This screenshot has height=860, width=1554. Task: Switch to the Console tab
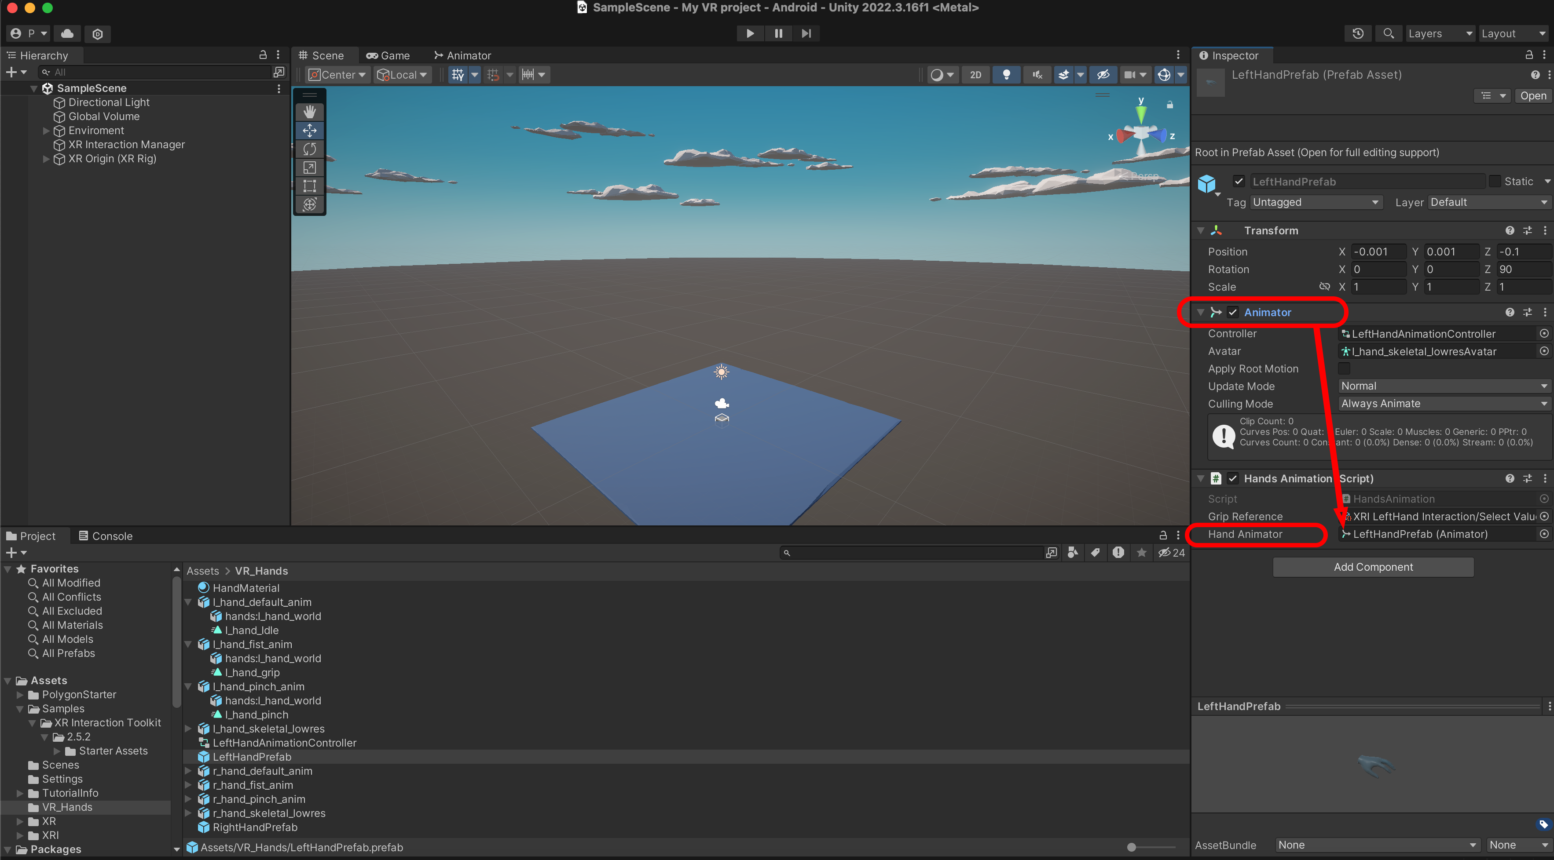click(105, 536)
